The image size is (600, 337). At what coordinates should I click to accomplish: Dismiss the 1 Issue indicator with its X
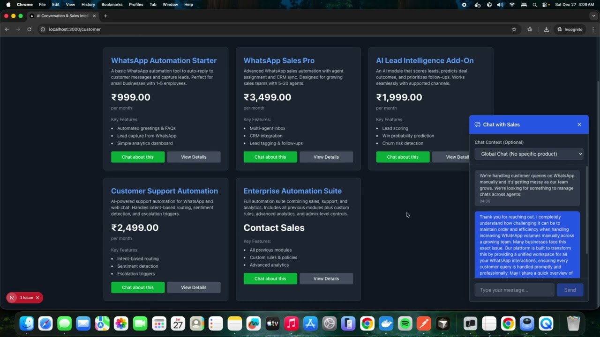click(x=37, y=298)
